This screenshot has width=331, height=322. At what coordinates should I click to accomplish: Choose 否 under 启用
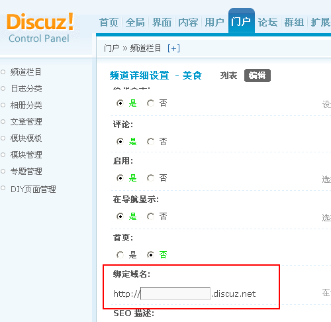click(150, 178)
